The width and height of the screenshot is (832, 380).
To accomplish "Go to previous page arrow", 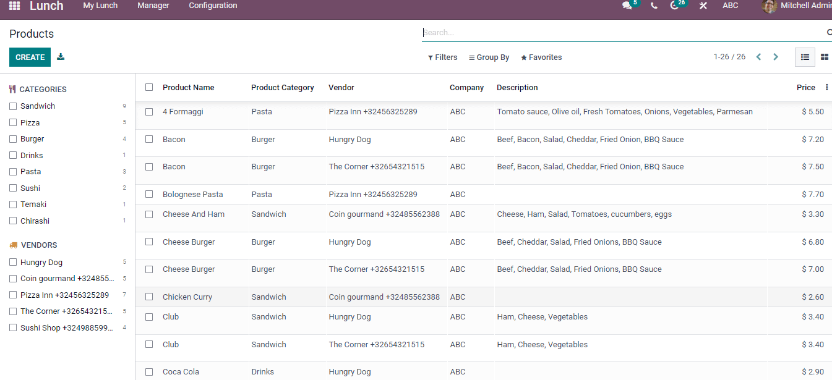I will point(758,57).
